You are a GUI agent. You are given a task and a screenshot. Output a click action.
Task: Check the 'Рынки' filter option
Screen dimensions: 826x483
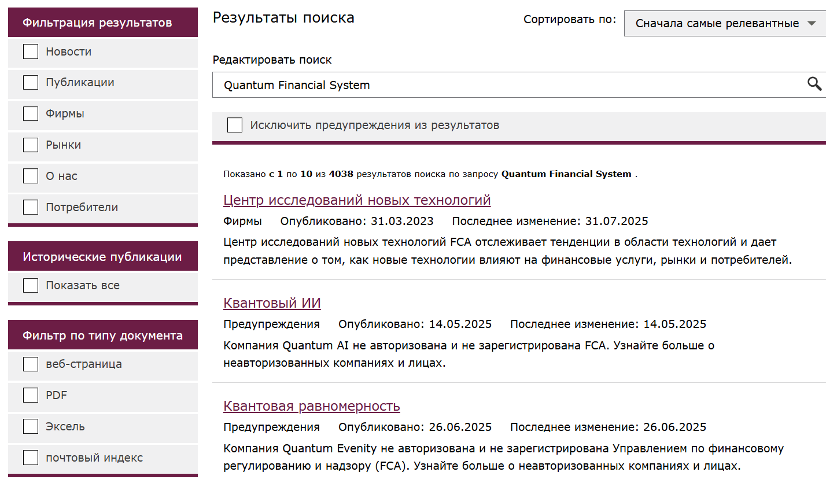(30, 145)
